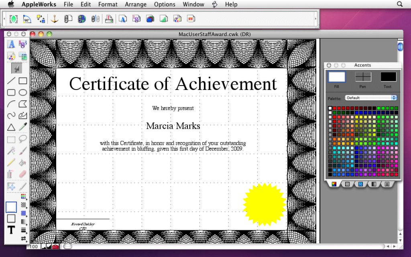
Task: Click the 90-degree rotate toolbar icon
Action: pyautogui.click(x=27, y=19)
